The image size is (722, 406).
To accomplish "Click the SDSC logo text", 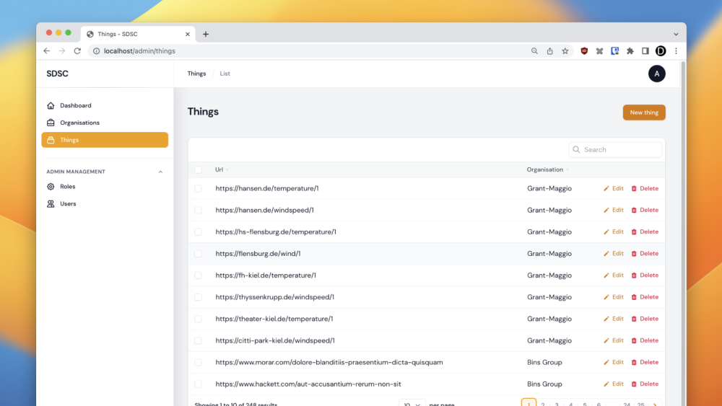I will click(x=57, y=74).
